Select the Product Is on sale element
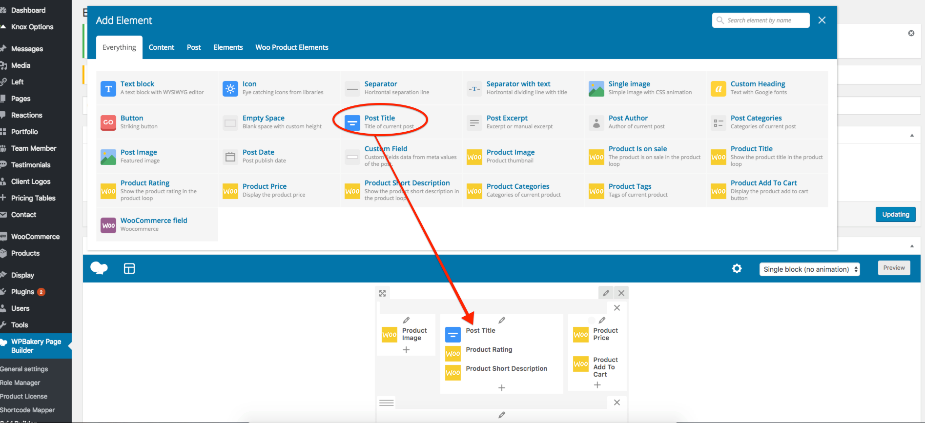Screen dimensions: 925x423 pos(645,157)
